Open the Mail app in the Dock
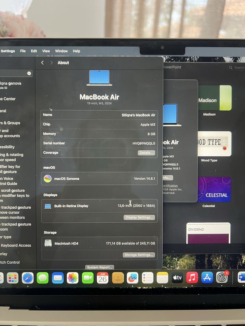Image resolution: width=245 pixels, height=326 pixels. coord(58,278)
